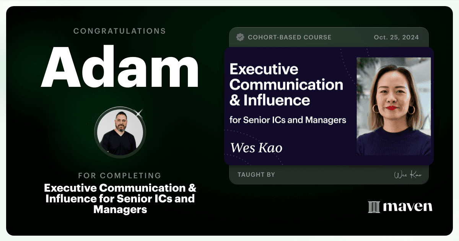Click the Oct. 25, 2024 date
The height and width of the screenshot is (241, 459).
pos(396,37)
